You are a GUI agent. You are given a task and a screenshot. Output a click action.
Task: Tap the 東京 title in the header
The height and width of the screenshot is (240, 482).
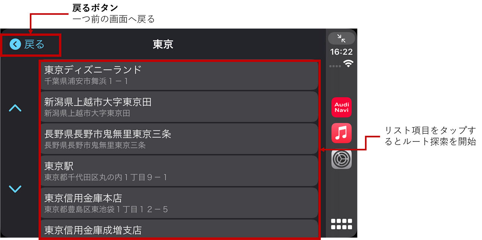[163, 44]
